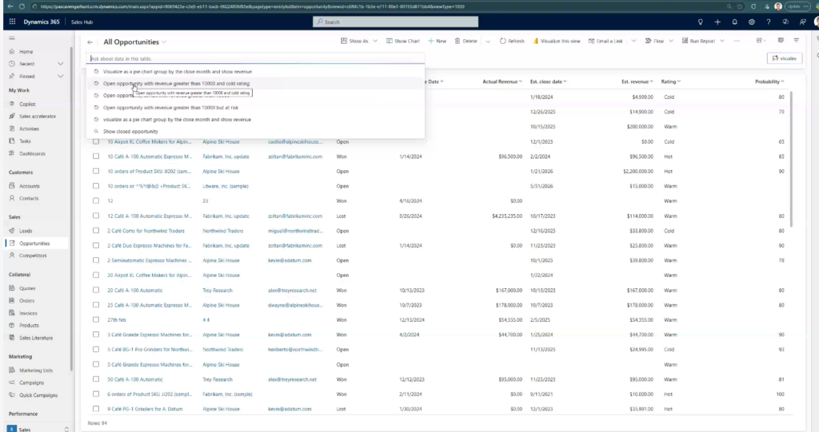
Task: Open Trey Research link in 20 Café A-100 row
Action: pos(218,290)
